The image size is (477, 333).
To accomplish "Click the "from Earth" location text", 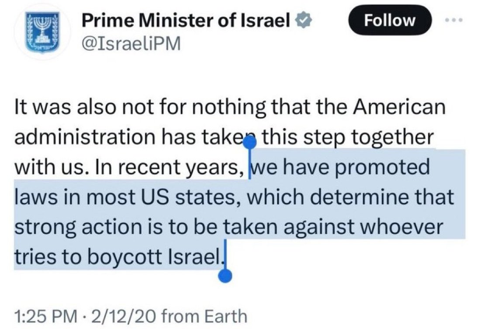I will [x=204, y=315].
